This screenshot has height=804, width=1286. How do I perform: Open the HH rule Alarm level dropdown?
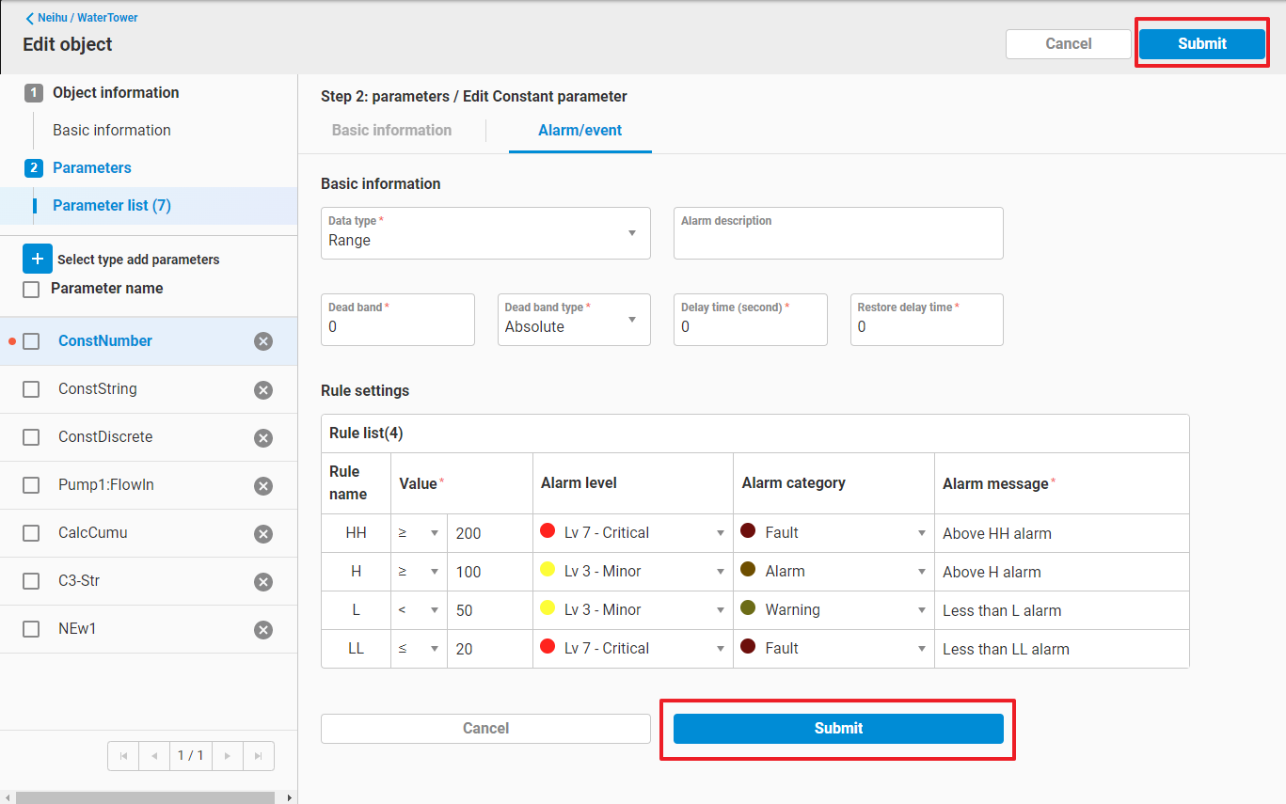(632, 533)
